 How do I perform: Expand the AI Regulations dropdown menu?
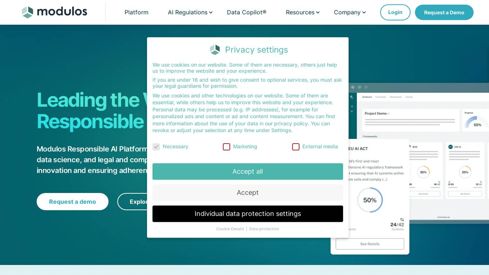(x=190, y=13)
